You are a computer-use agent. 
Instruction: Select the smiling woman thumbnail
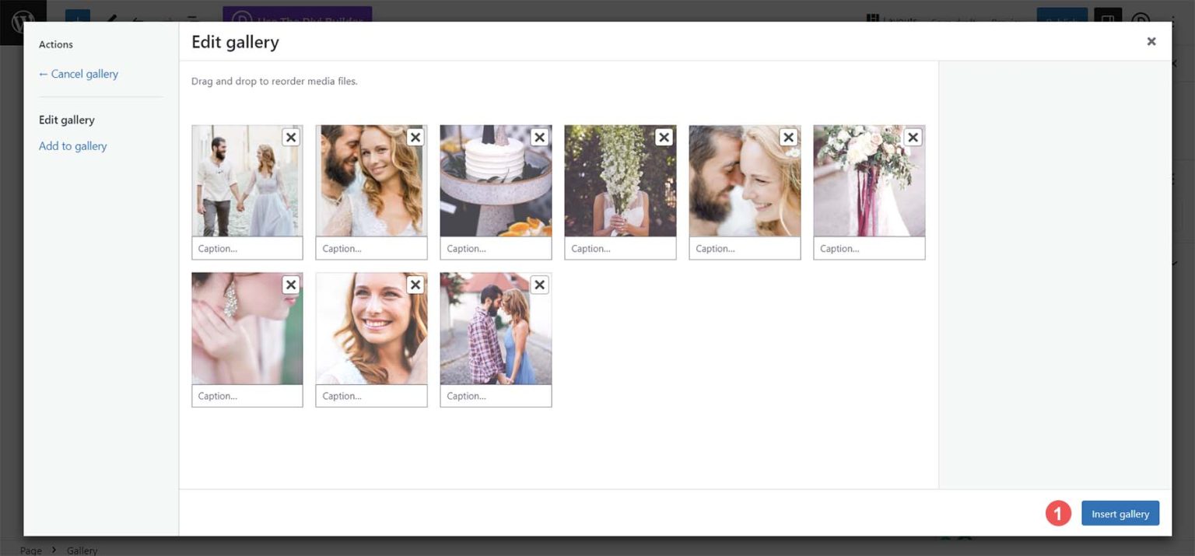tap(371, 328)
